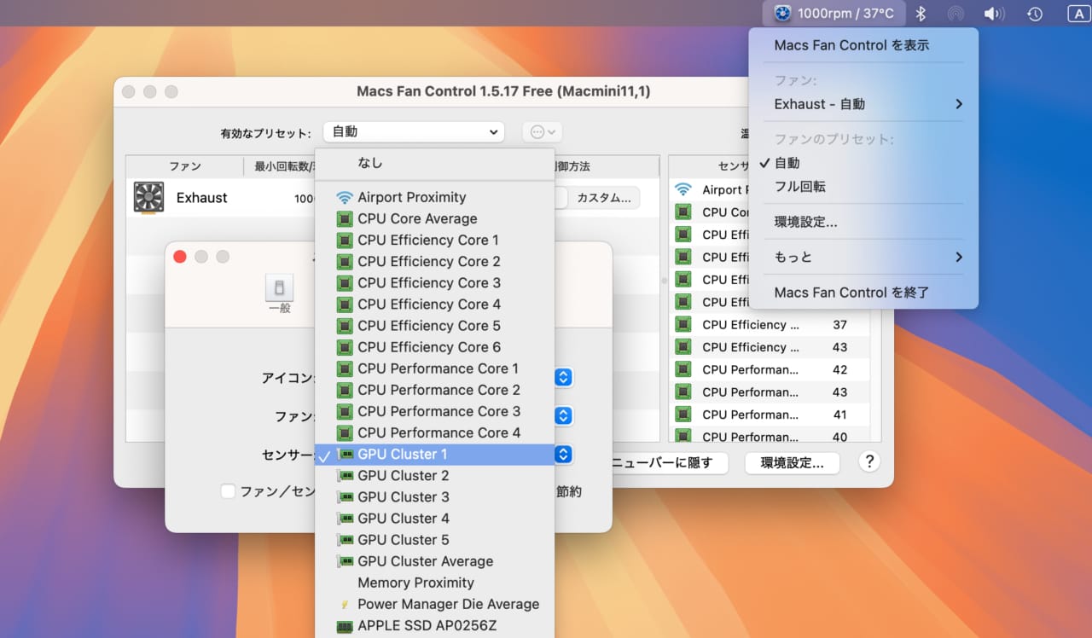Viewport: 1092px width, 638px height.
Task: Click the Exhaust fan icon in fan list
Action: (148, 197)
